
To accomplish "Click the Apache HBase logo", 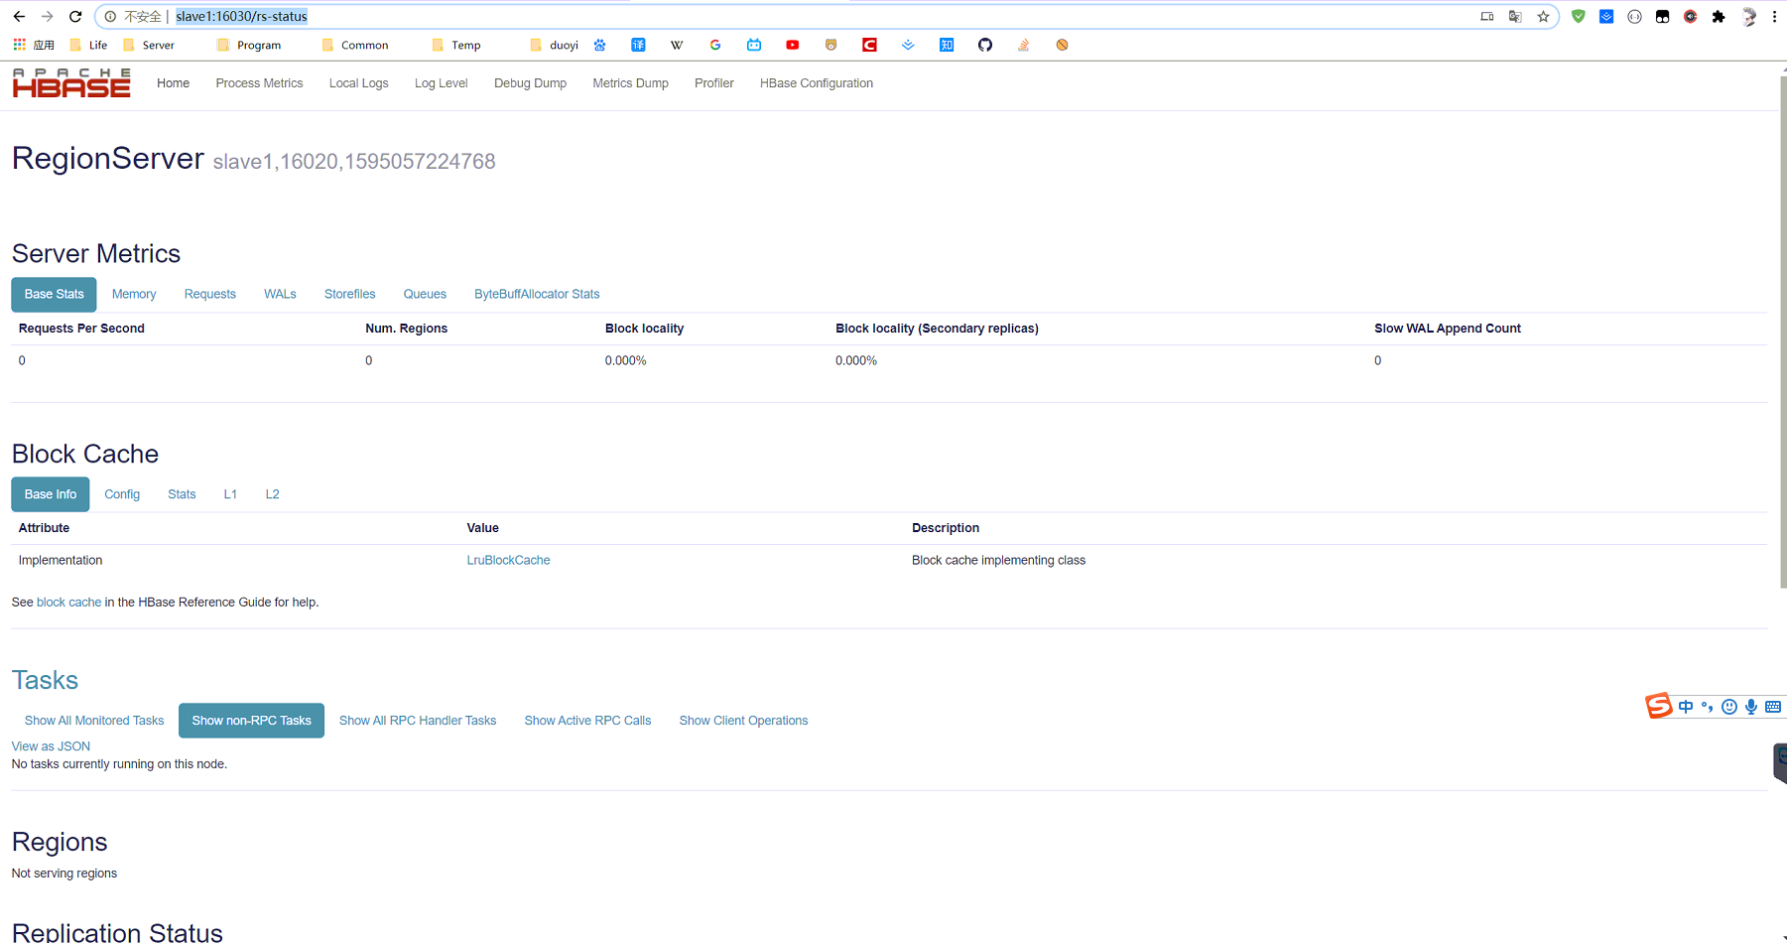I will pos(71,83).
